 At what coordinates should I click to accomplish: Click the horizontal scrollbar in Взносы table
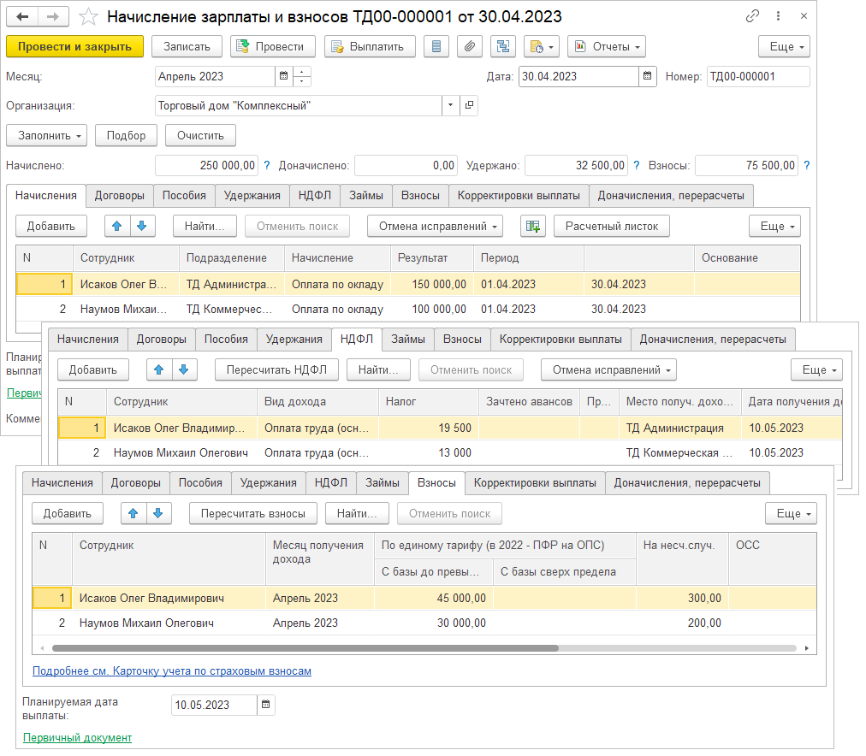tap(300, 649)
